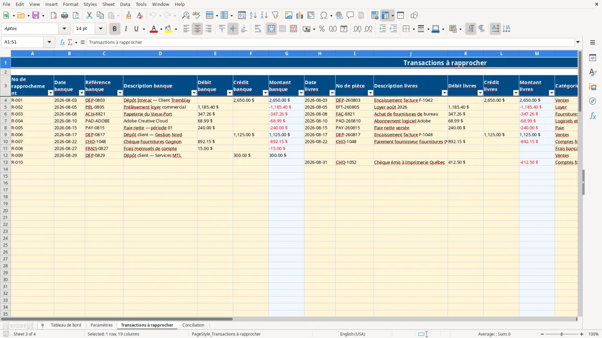Toggle Wrap Text

[258, 29]
